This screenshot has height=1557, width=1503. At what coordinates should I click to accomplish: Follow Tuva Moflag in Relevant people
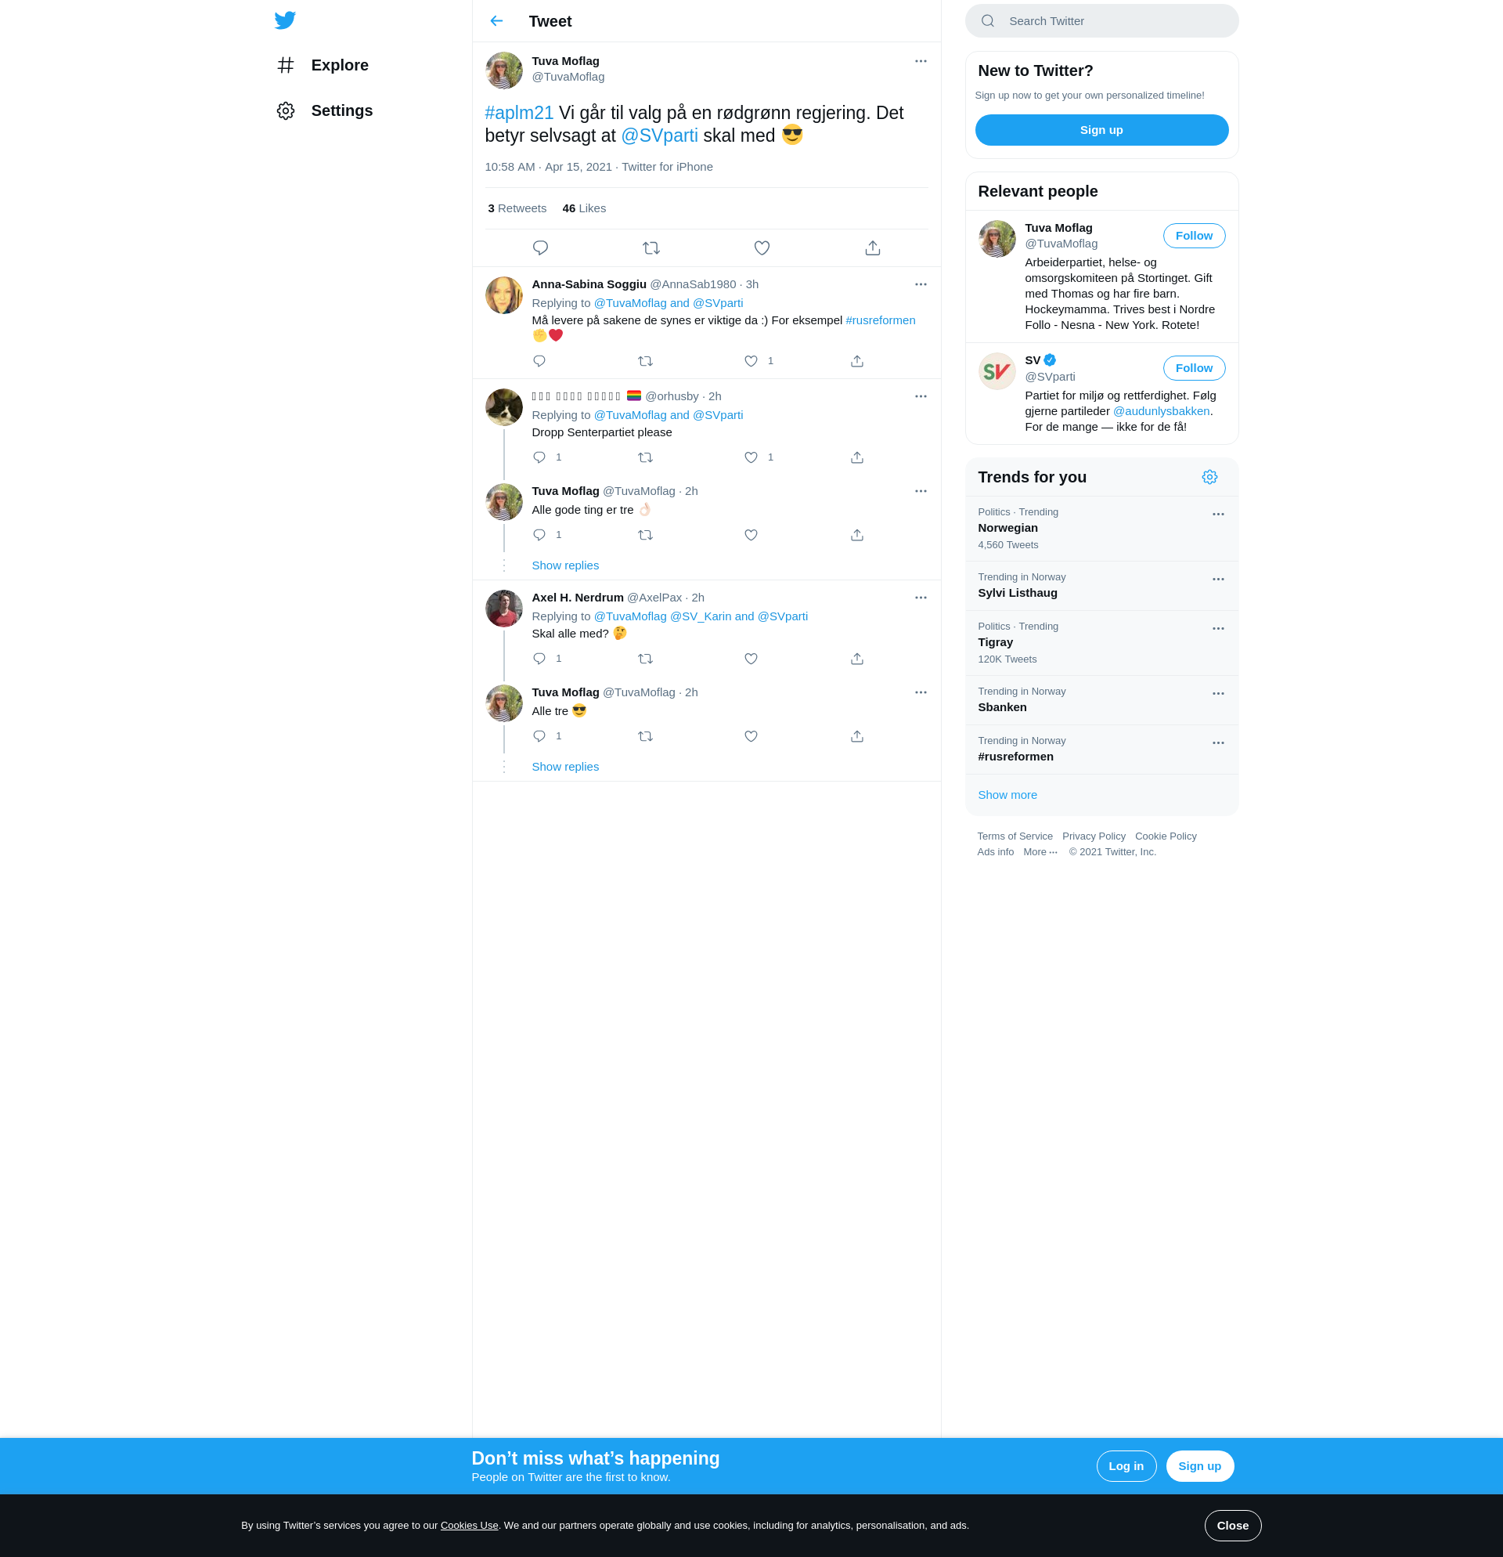tap(1193, 236)
